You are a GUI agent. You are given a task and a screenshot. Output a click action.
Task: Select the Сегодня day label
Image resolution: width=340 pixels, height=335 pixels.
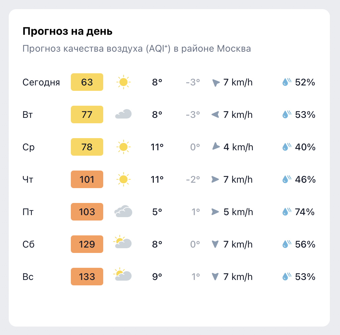click(x=41, y=82)
